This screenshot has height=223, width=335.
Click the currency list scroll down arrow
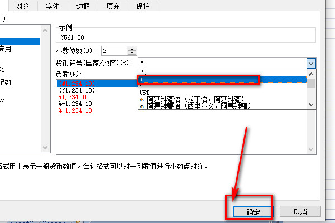click(311, 105)
